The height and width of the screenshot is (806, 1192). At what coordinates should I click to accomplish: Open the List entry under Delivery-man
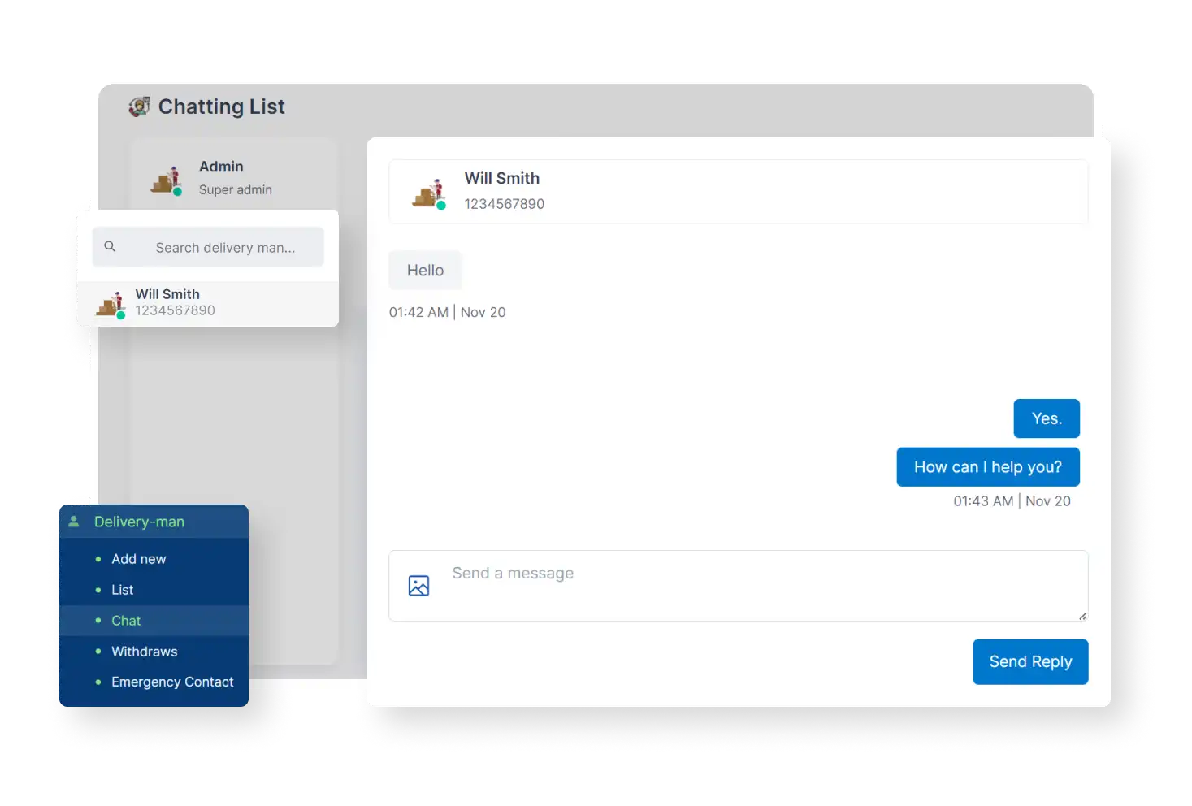(121, 589)
